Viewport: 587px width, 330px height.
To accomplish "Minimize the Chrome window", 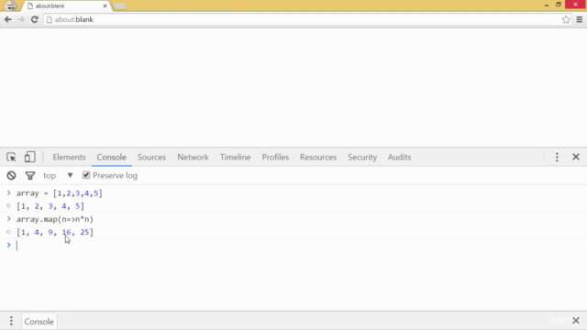I will pos(547,5).
